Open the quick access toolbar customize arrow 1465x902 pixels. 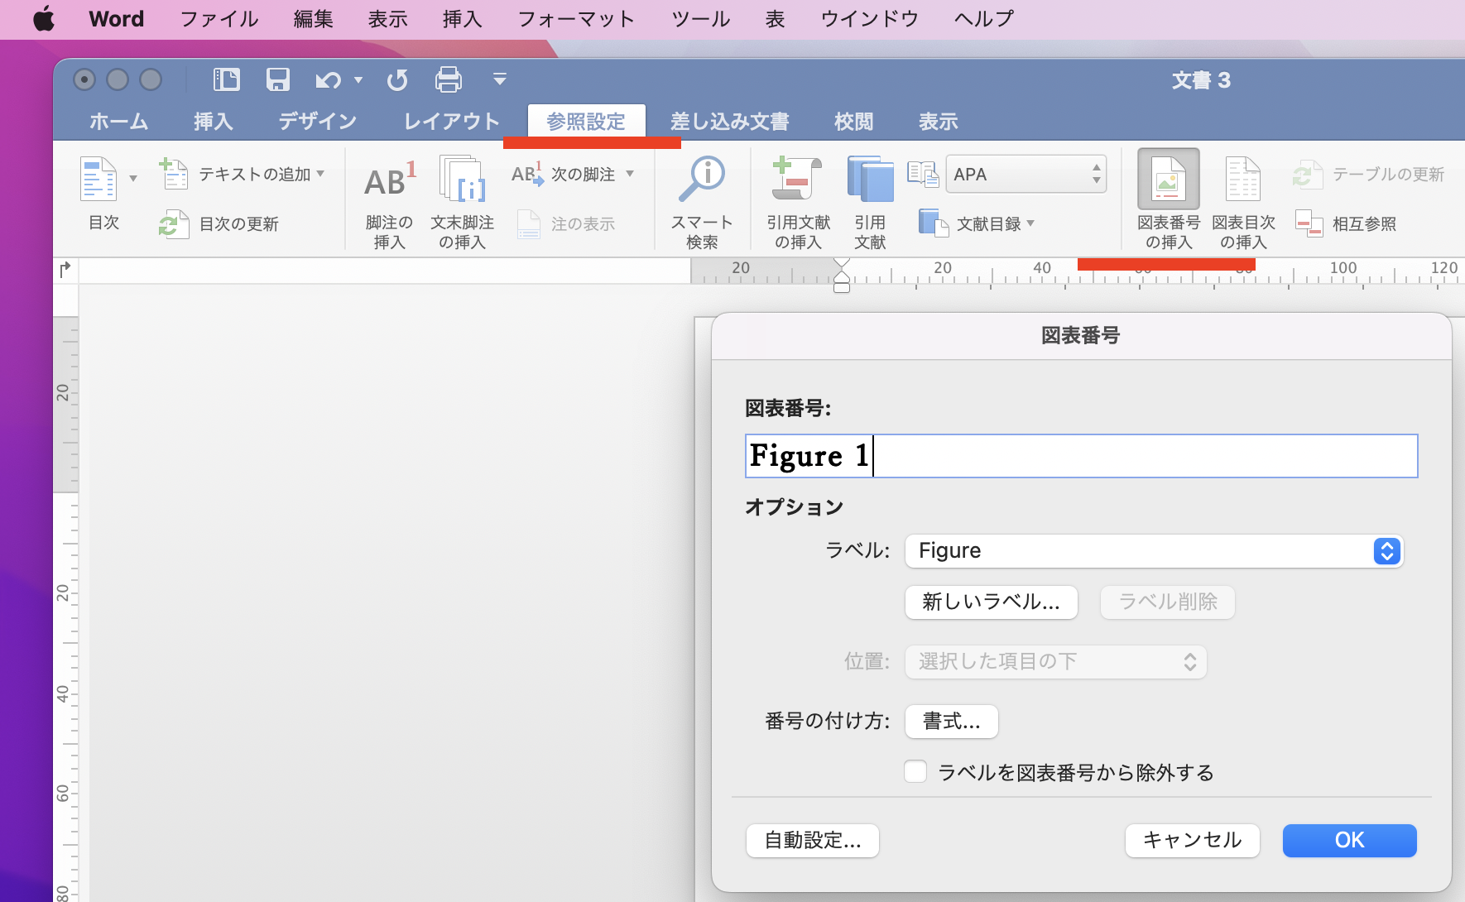pos(499,79)
